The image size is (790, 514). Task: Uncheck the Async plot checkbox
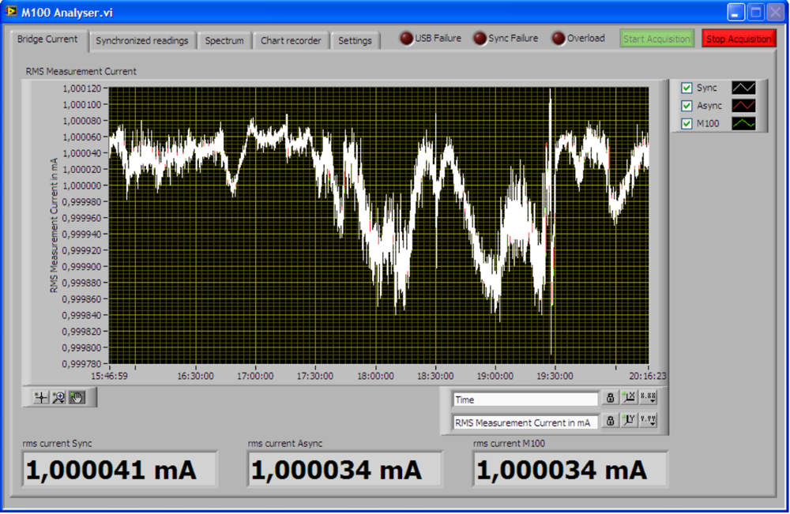(687, 103)
